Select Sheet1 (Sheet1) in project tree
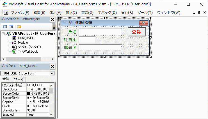The image size is (208, 119). click(29, 47)
